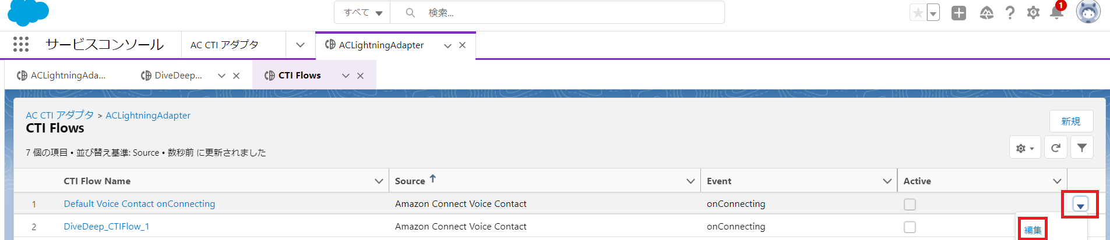The width and height of the screenshot is (1110, 240).
Task: Open the global actions plus icon
Action: click(x=959, y=13)
